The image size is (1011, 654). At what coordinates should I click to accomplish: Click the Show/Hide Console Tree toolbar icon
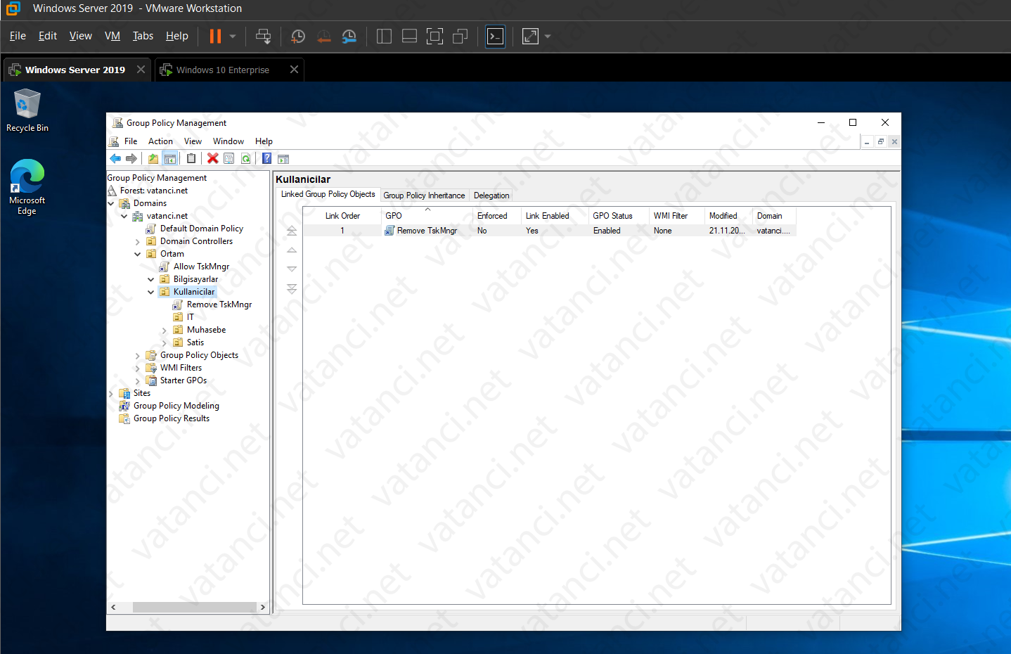170,158
